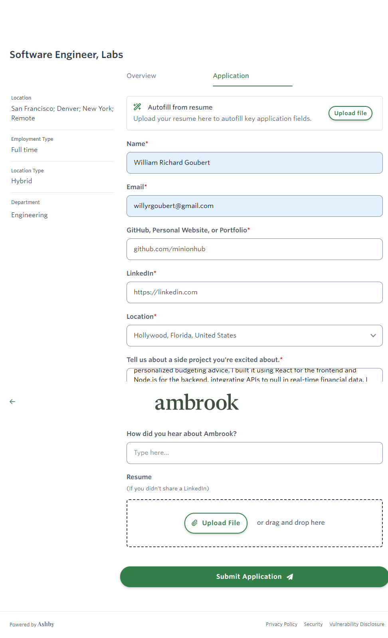Focus the Name input field

[x=254, y=163]
